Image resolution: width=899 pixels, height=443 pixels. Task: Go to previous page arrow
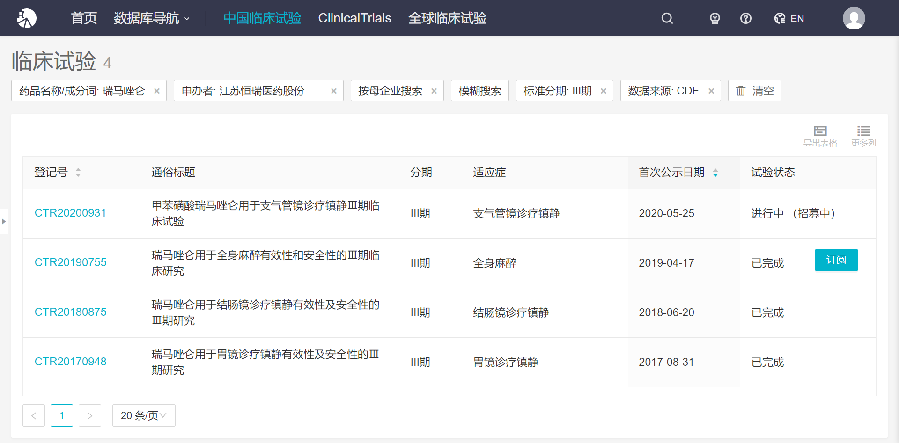click(x=34, y=415)
